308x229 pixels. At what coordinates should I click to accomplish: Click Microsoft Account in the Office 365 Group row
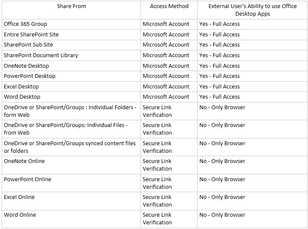pos(166,24)
